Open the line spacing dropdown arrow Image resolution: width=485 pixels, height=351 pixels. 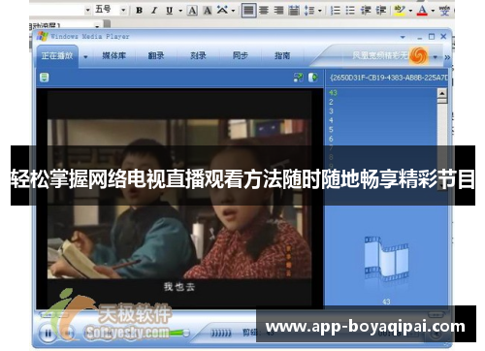coord(319,11)
